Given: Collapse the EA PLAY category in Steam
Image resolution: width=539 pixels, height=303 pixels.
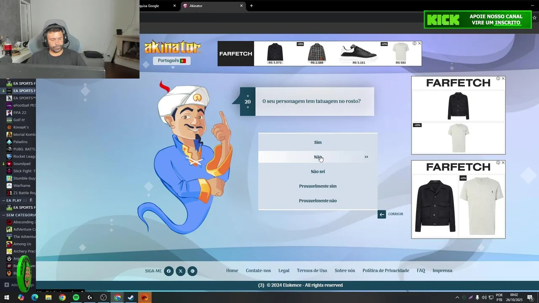Looking at the screenshot, I should pyautogui.click(x=3, y=200).
